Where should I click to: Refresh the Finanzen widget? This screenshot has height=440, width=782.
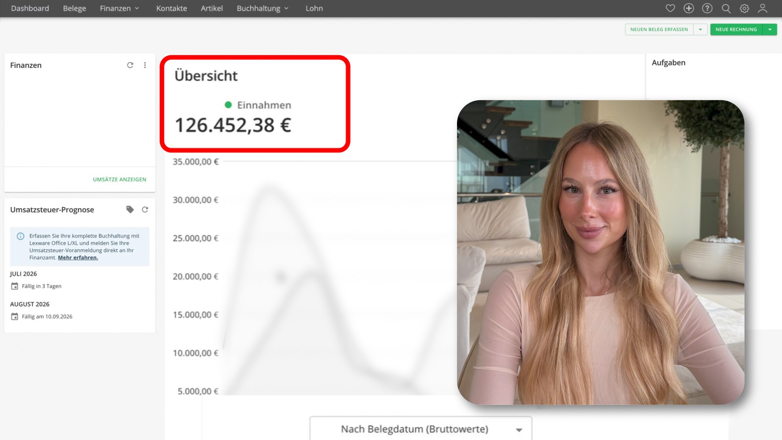[130, 65]
